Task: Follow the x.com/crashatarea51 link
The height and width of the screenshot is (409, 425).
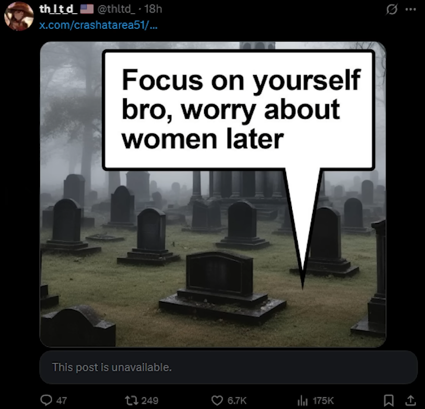Action: pos(98,25)
